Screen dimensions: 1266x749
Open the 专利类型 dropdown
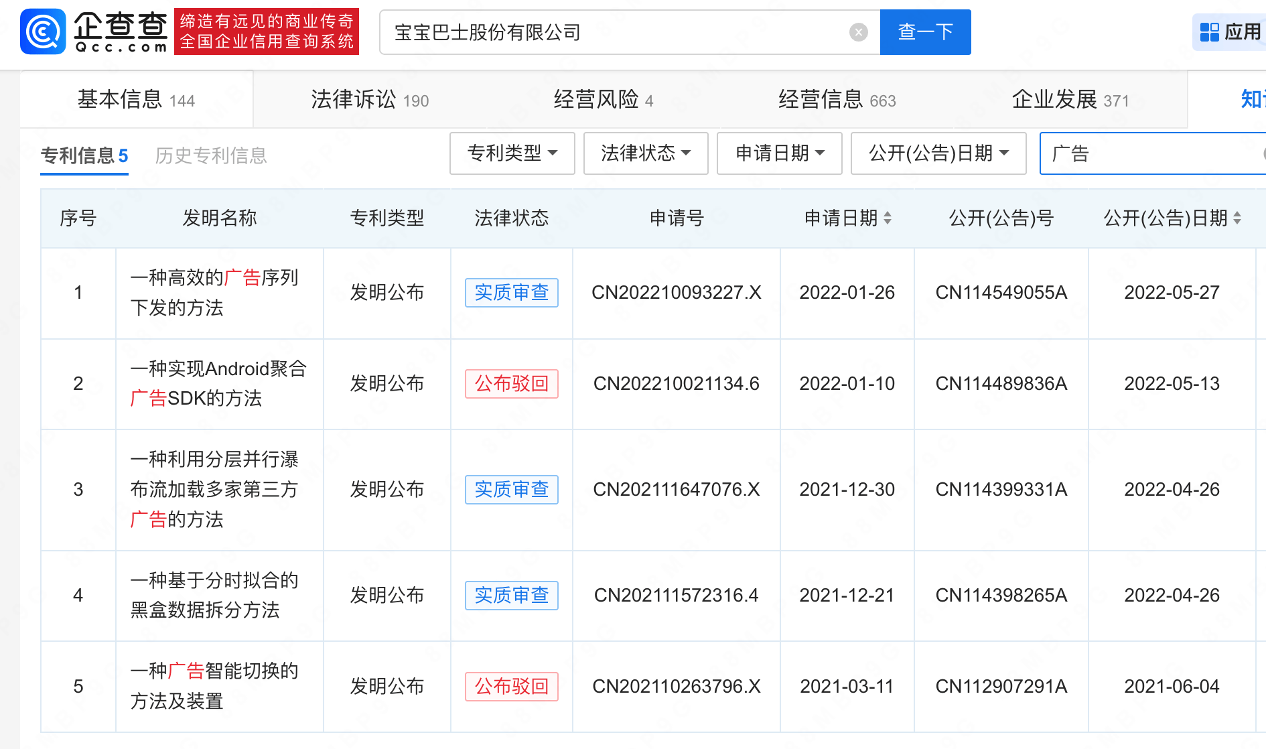pos(512,153)
